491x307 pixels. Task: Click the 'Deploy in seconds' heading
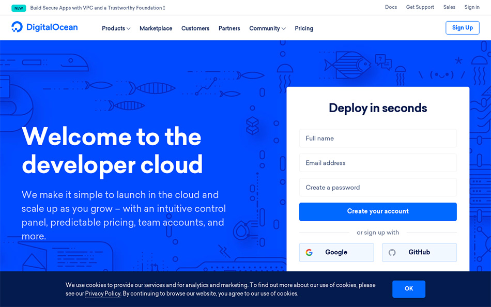(x=378, y=108)
